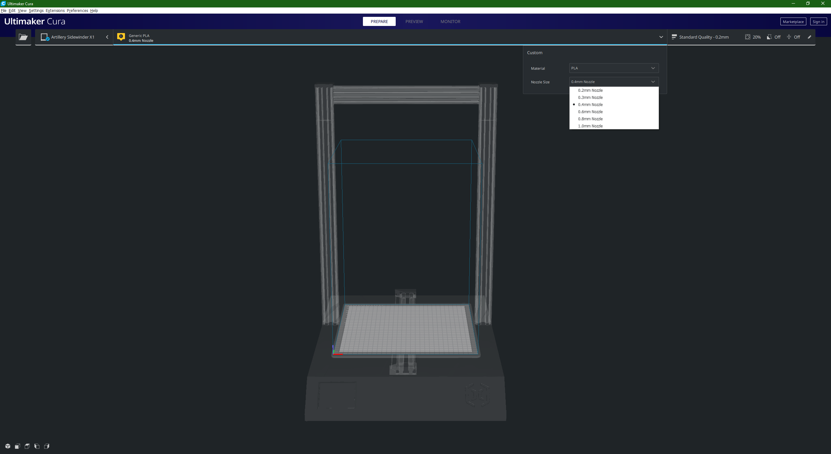
Task: Select the 0.3mm Nozzle option
Action: coord(614,98)
